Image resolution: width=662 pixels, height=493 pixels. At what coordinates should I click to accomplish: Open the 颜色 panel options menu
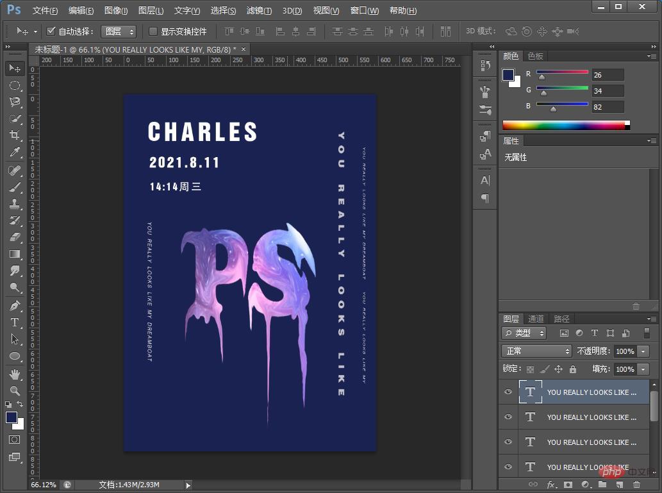pos(652,56)
